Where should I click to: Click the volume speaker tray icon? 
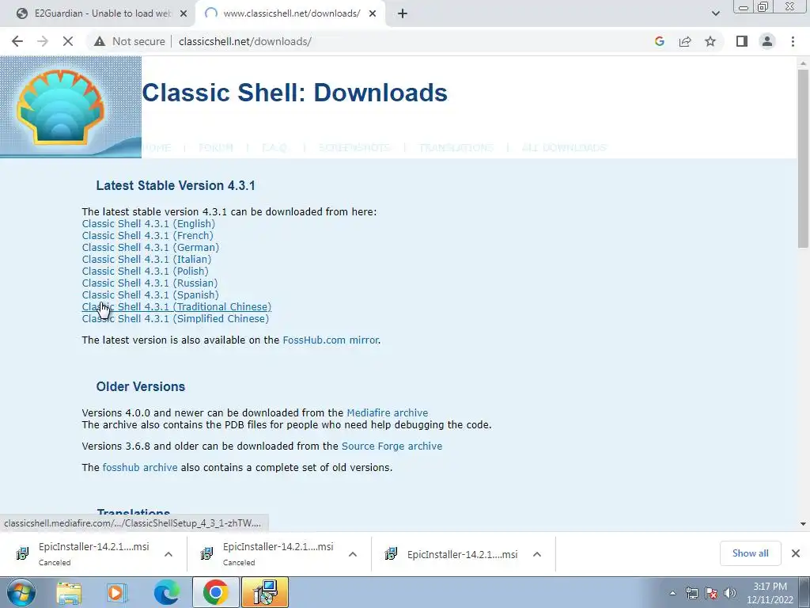click(x=729, y=593)
